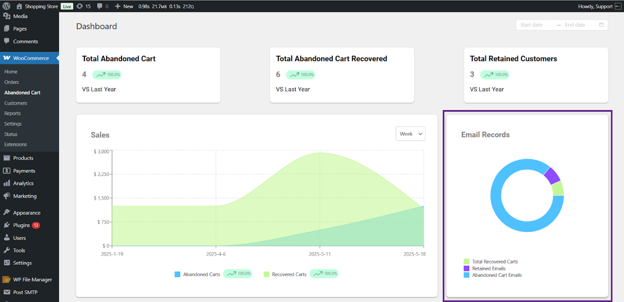This screenshot has height=302, width=624.
Task: Toggle Retained Emails in Email Records legend
Action: 488,268
